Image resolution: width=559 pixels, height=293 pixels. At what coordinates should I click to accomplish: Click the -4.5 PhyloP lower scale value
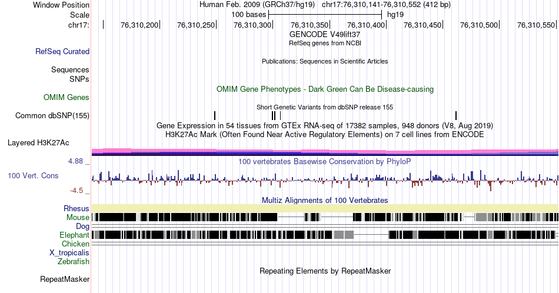click(x=76, y=191)
